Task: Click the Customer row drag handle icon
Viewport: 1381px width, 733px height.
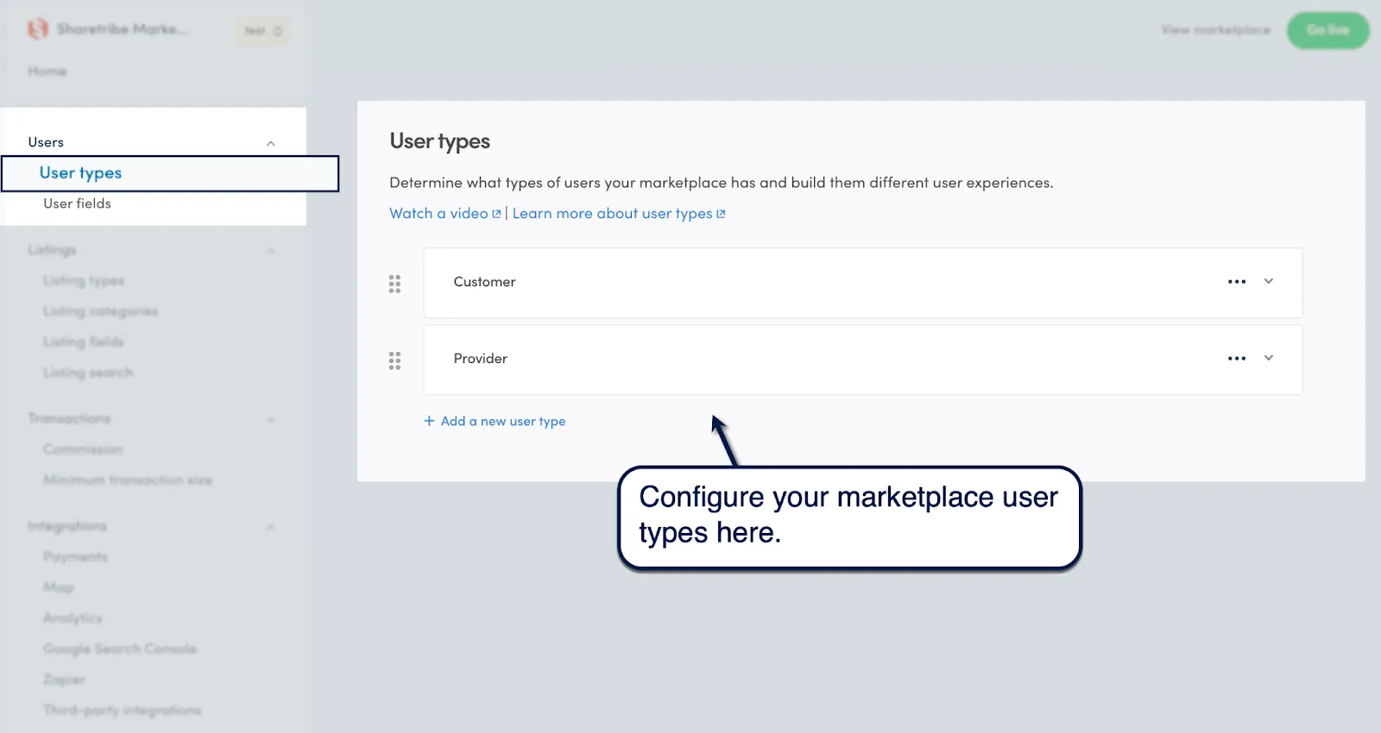Action: click(x=394, y=284)
